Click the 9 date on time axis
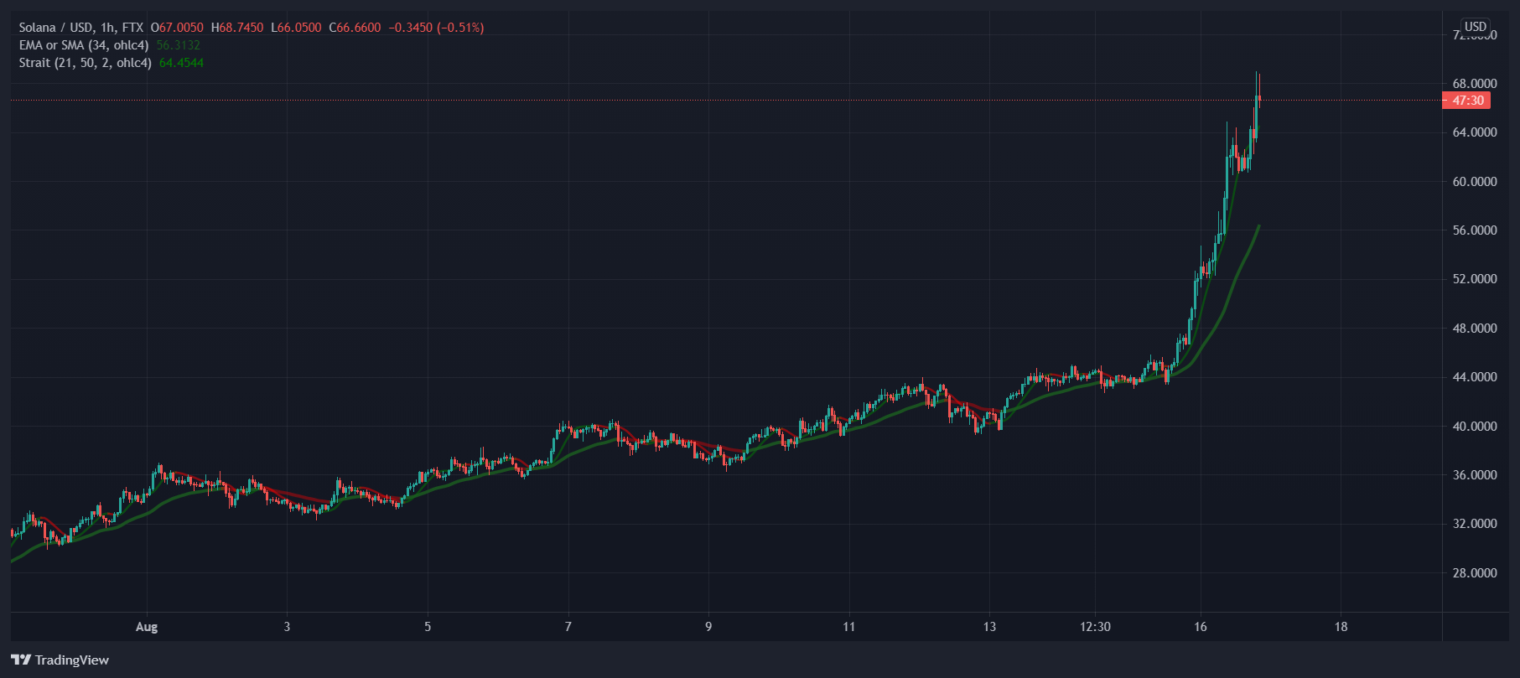The image size is (1520, 678). click(x=708, y=627)
